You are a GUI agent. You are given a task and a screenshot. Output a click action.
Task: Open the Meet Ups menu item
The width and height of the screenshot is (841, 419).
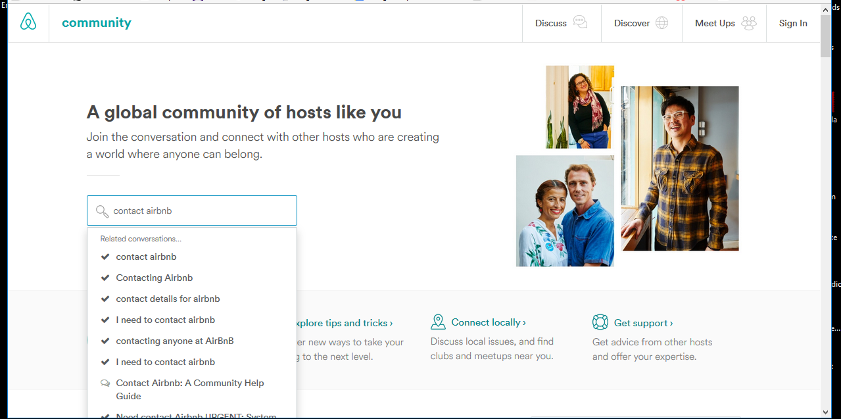tap(715, 23)
